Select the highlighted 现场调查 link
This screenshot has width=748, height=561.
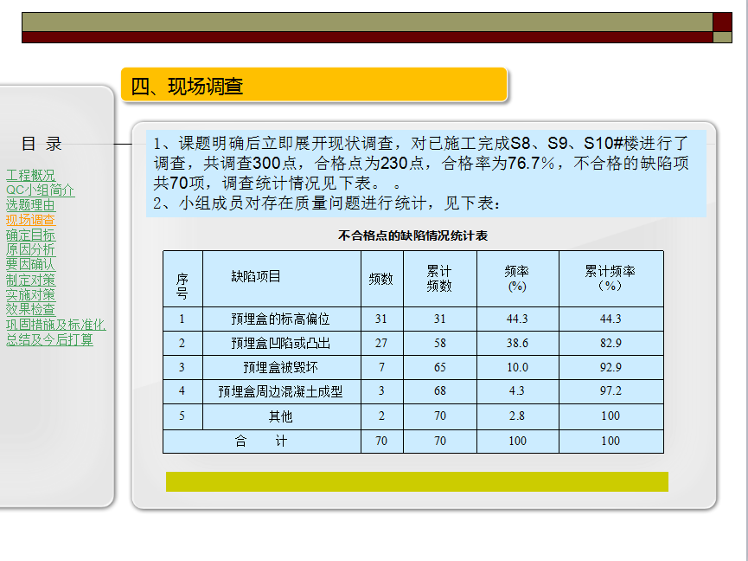pos(30,220)
